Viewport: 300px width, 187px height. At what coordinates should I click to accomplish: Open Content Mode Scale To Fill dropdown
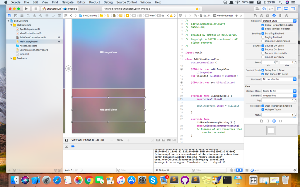pyautogui.click(x=279, y=91)
